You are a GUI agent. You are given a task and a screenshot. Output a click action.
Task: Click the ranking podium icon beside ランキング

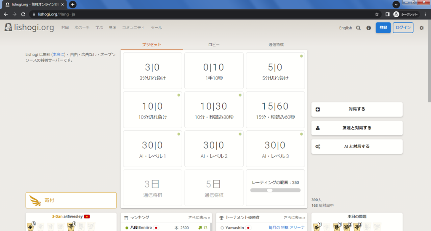tap(126, 218)
